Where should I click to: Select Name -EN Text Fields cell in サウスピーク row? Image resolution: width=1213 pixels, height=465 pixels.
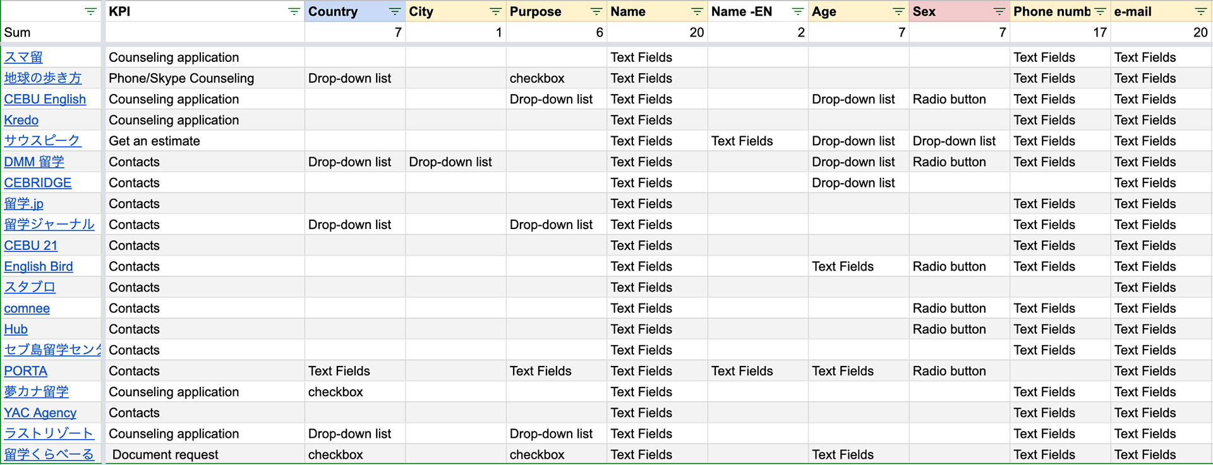[758, 141]
